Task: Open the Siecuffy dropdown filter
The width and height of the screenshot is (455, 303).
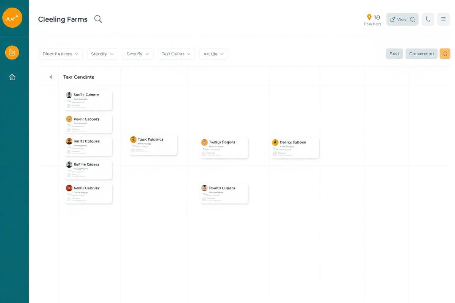Action: tap(138, 54)
